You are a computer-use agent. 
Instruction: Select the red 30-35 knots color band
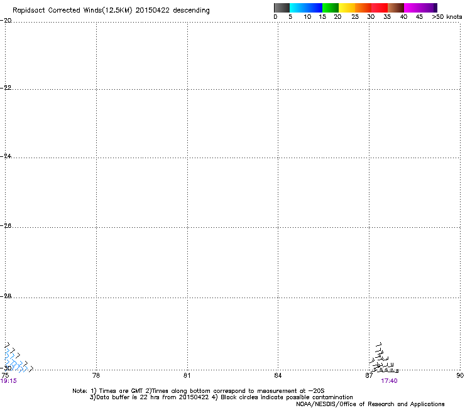[380, 8]
